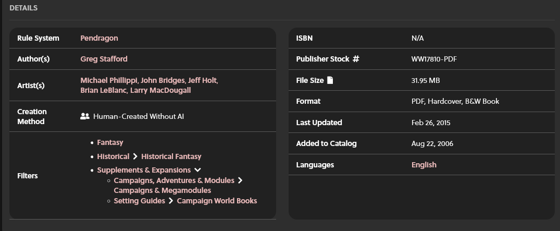Click chevron arrow after Campaigns, Adventures & Modules

[x=240, y=180]
